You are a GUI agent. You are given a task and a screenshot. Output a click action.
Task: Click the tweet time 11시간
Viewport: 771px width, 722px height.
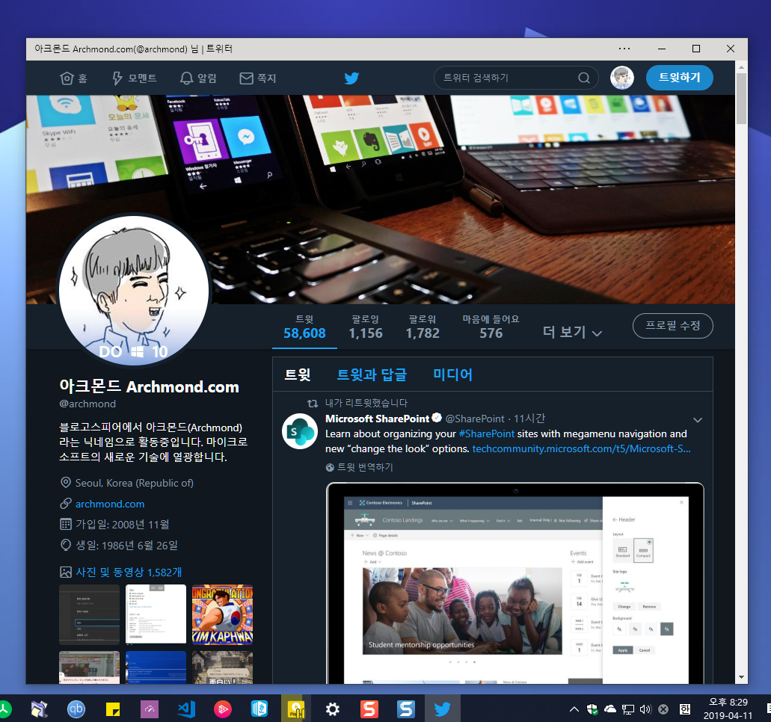point(529,419)
